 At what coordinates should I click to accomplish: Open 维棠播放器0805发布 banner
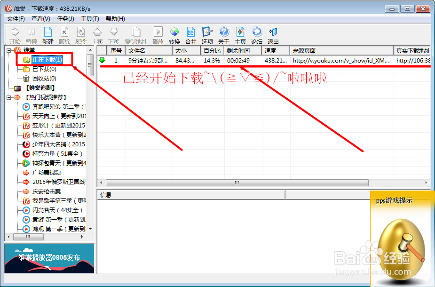click(49, 258)
